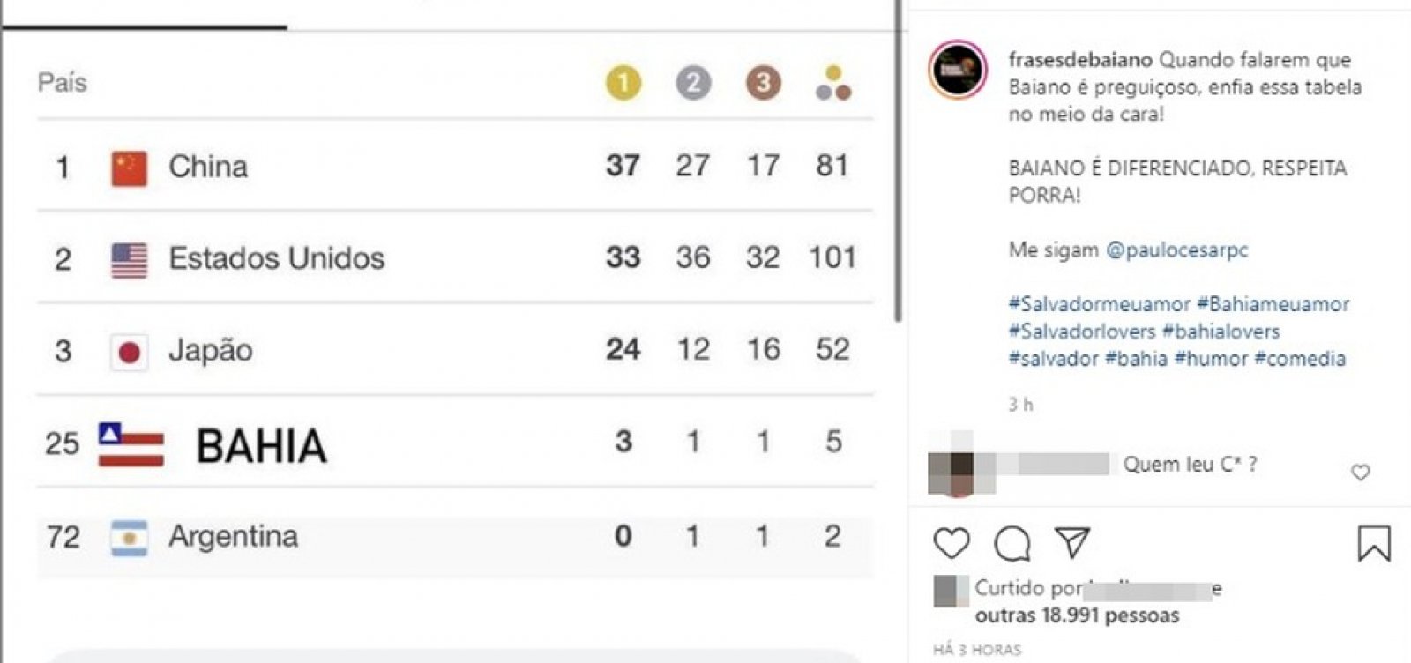Image resolution: width=1411 pixels, height=663 pixels.
Task: Like the 'Quem leu C*' comment
Action: [x=1361, y=473]
